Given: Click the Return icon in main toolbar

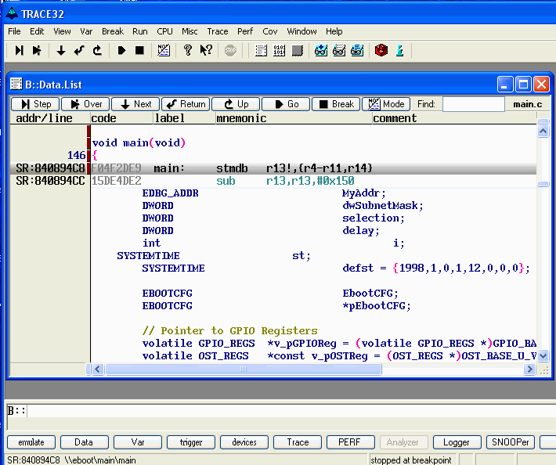Looking at the screenshot, I should click(79, 50).
